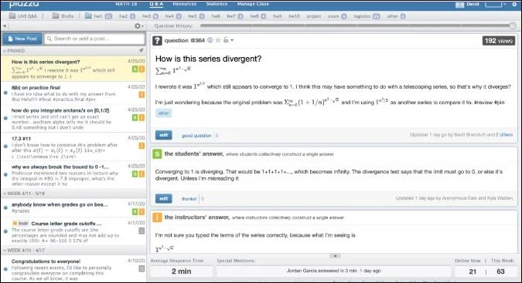
Task: Toggle unread dot on 'anybody know when grades' post
Action: point(5,207)
